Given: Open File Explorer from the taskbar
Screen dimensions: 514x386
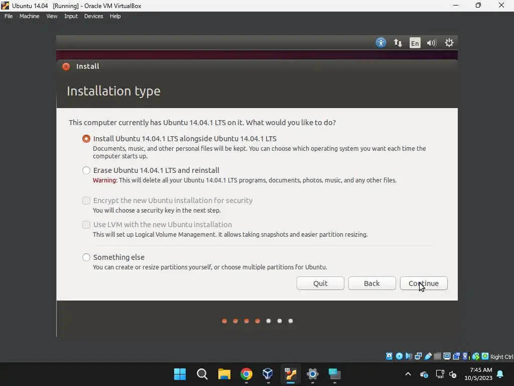Looking at the screenshot, I should pyautogui.click(x=224, y=374).
